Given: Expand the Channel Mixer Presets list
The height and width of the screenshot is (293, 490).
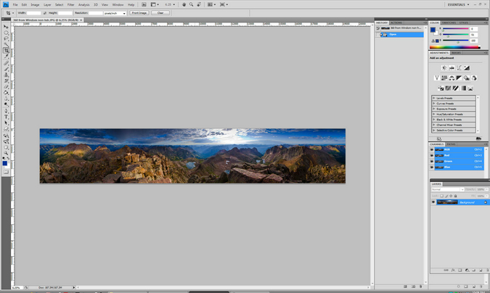Looking at the screenshot, I should point(434,125).
